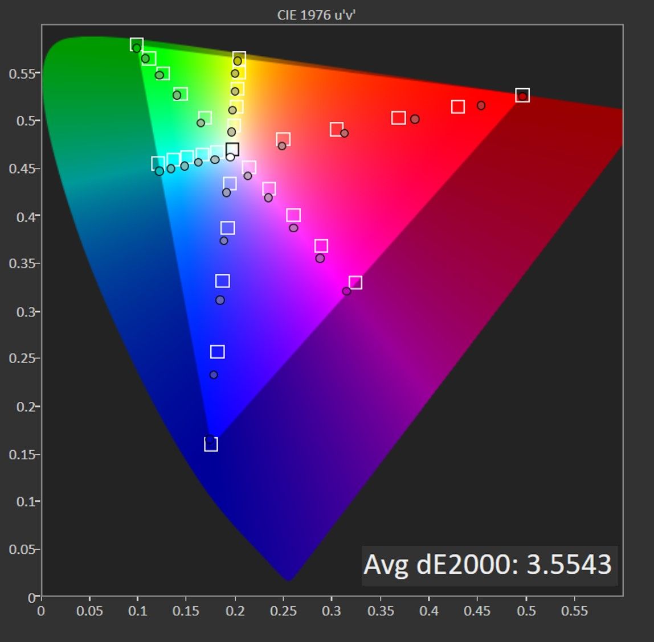Click the 0.2 label on vertical axis

pyautogui.click(x=26, y=406)
